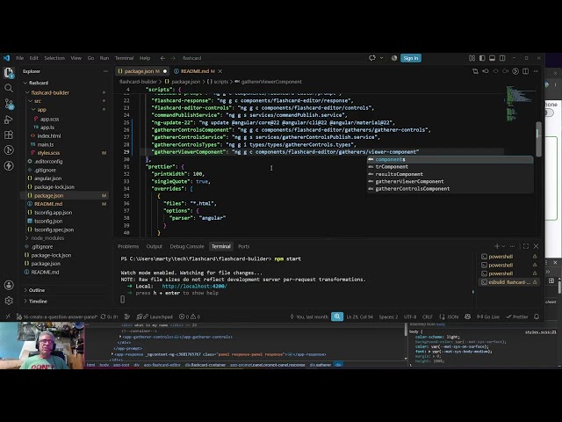This screenshot has width=562, height=422.
Task: Expand the Outline section
Action: pyautogui.click(x=36, y=290)
